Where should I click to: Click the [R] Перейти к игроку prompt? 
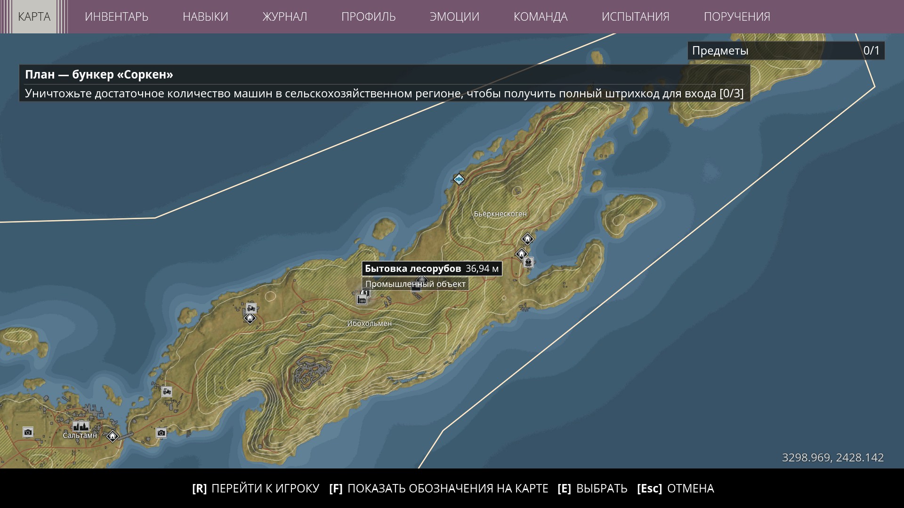(x=256, y=488)
